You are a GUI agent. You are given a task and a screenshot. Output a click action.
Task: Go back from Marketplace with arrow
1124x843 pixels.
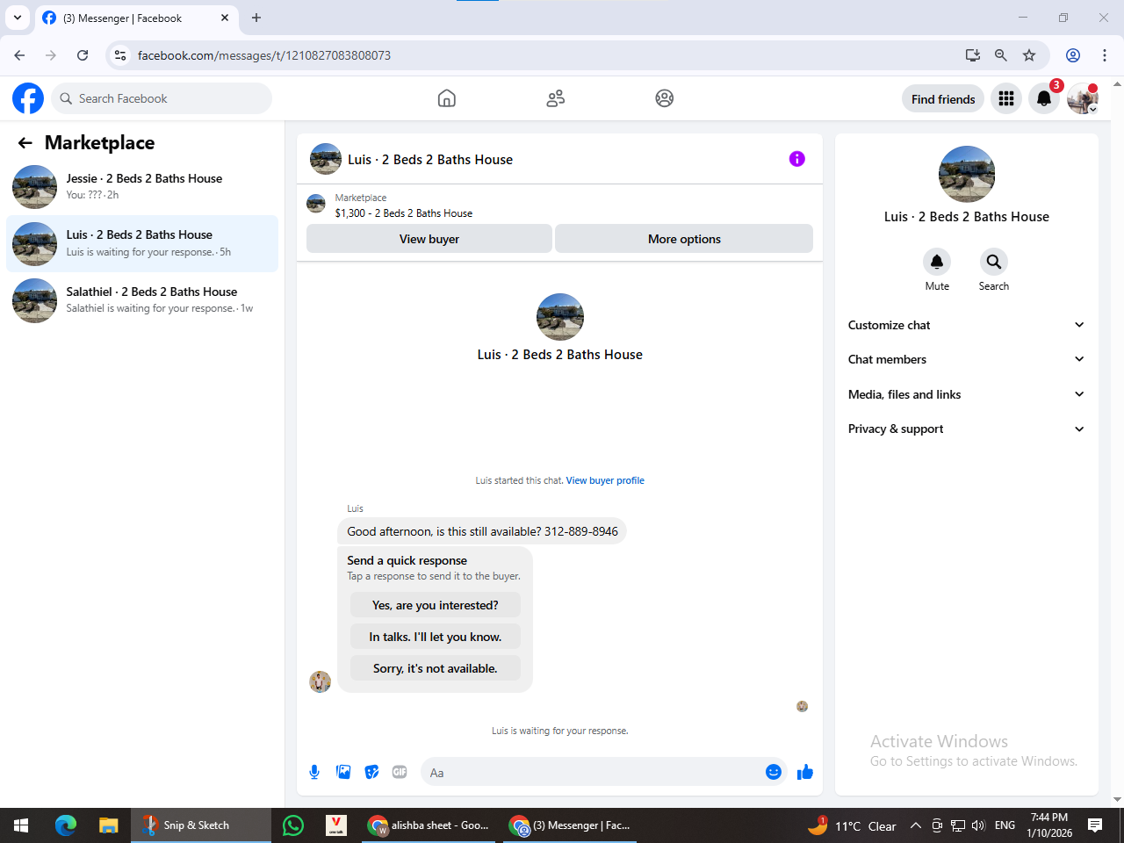[25, 143]
